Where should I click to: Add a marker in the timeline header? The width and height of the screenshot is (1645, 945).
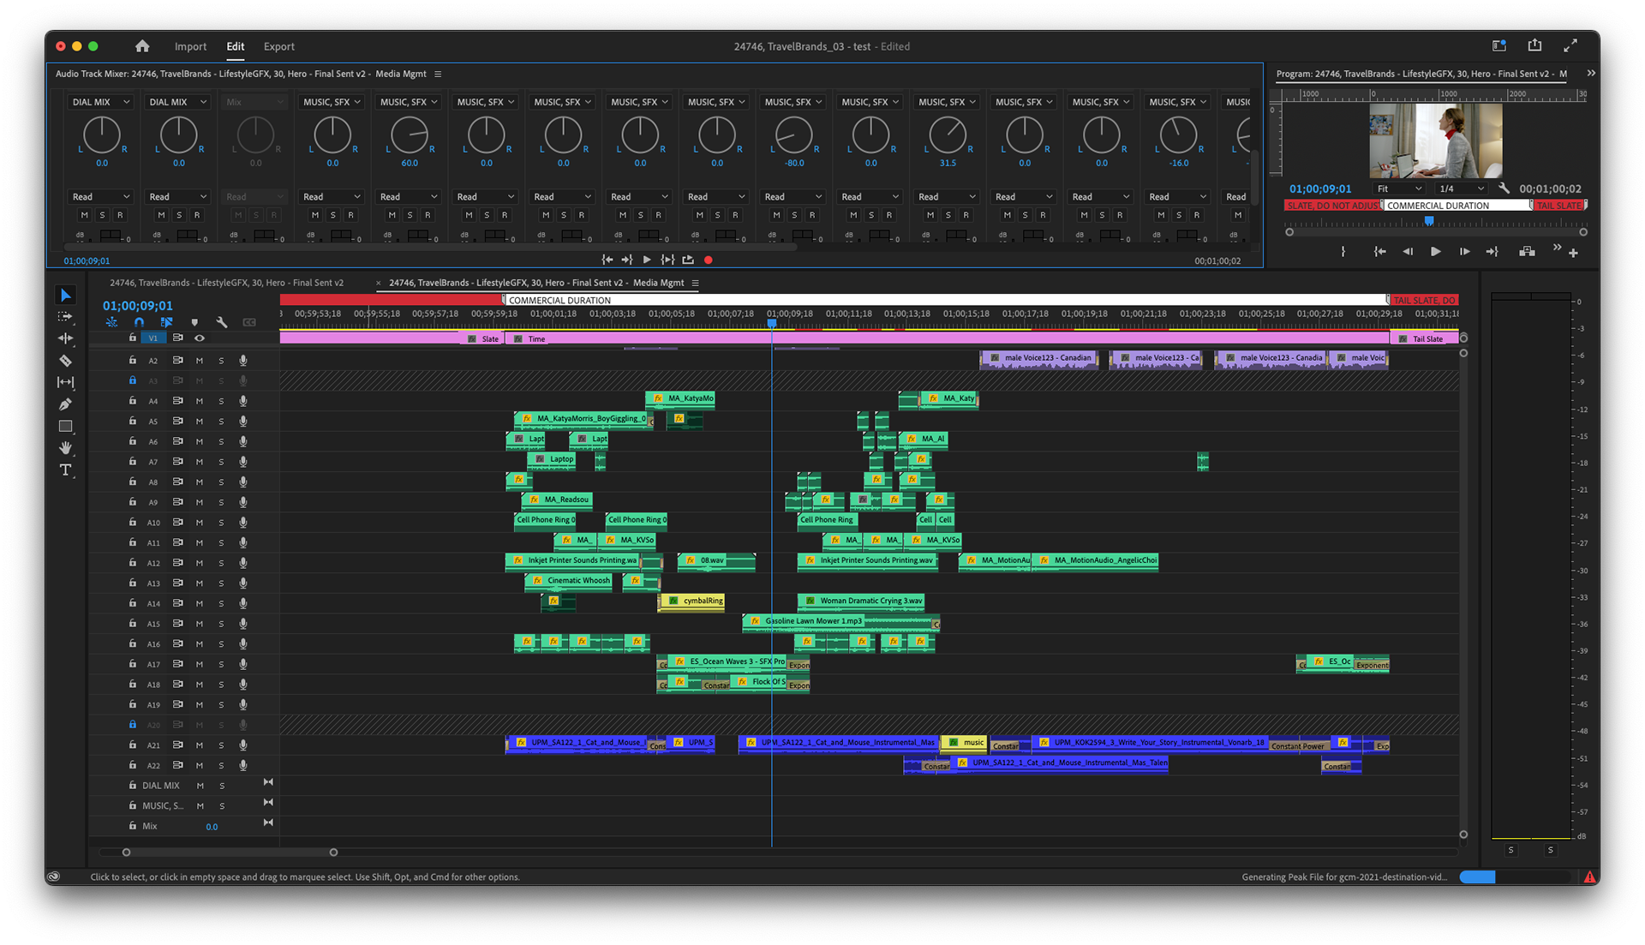tap(194, 322)
